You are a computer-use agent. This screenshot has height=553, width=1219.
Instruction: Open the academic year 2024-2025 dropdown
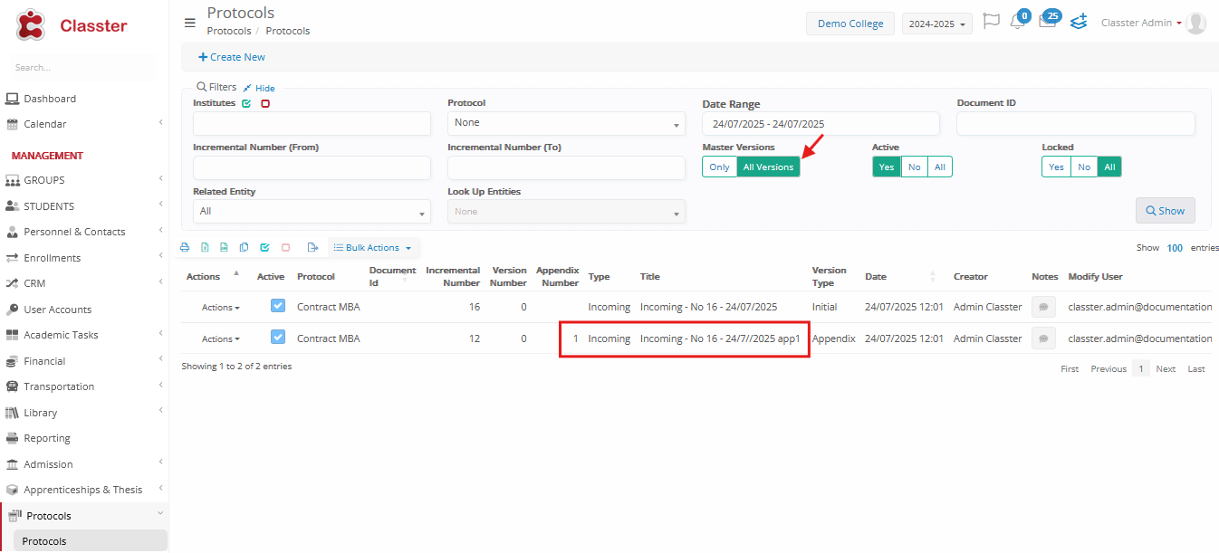click(936, 24)
